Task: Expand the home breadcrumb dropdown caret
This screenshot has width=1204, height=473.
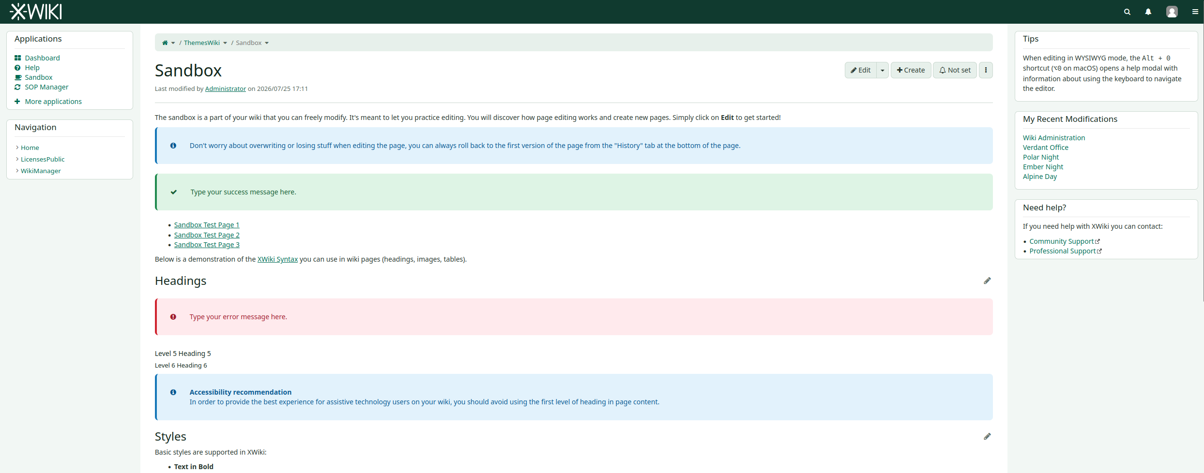Action: [x=173, y=43]
